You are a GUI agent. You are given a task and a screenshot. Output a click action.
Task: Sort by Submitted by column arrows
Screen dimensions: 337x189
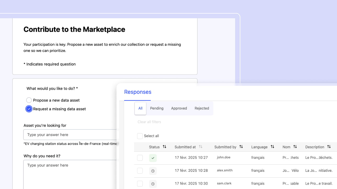click(241, 147)
